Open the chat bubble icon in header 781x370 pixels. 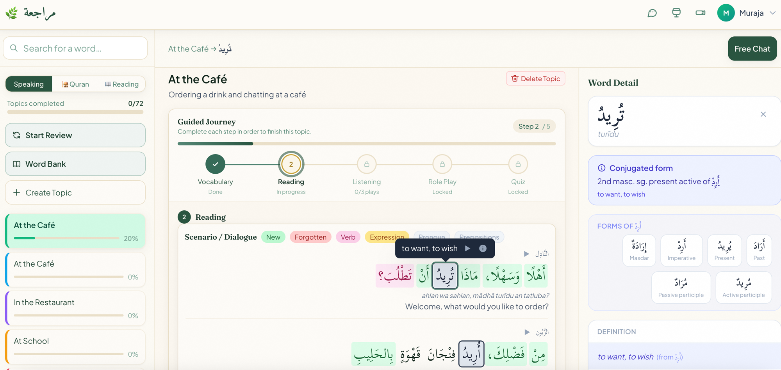pyautogui.click(x=652, y=13)
